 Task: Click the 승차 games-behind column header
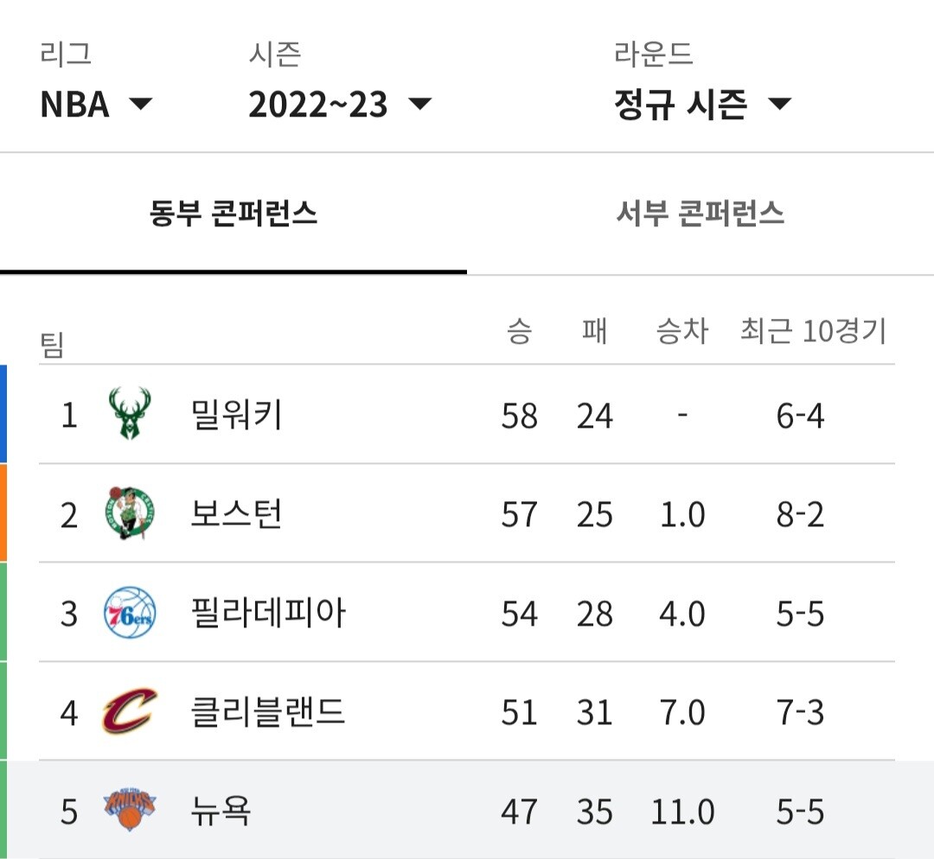[682, 331]
